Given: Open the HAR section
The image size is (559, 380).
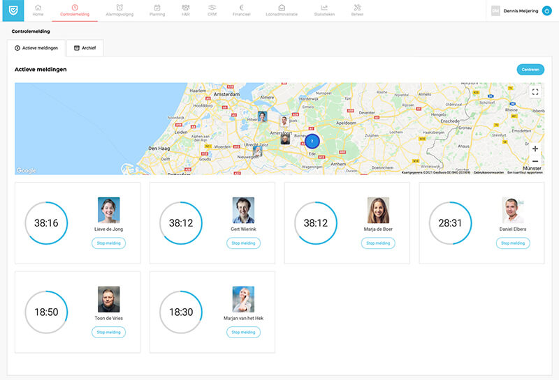Looking at the screenshot, I should 186,10.
